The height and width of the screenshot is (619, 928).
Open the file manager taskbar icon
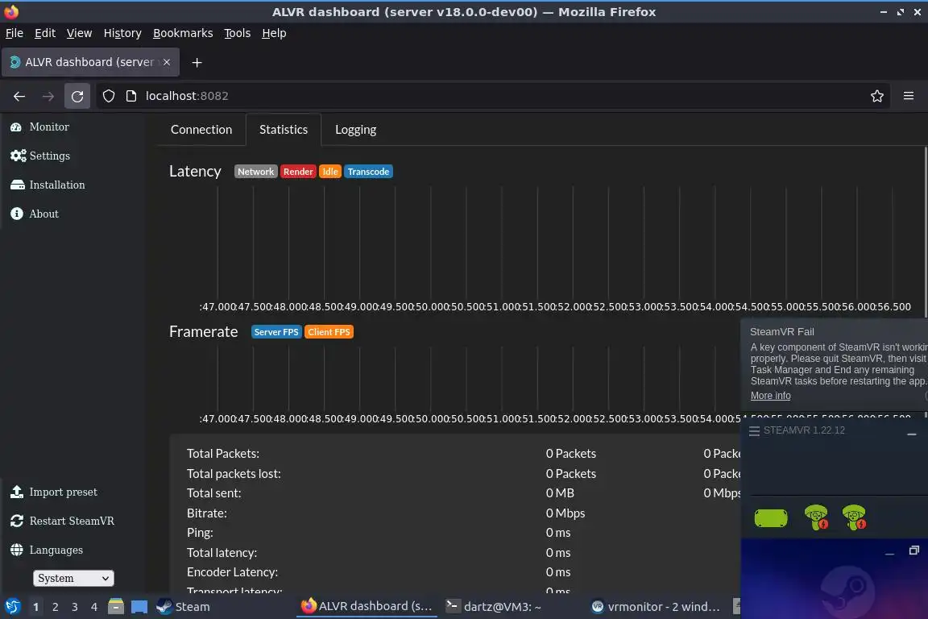click(116, 607)
